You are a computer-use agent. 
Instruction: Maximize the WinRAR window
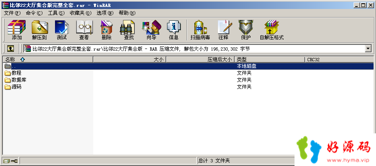(363, 5)
